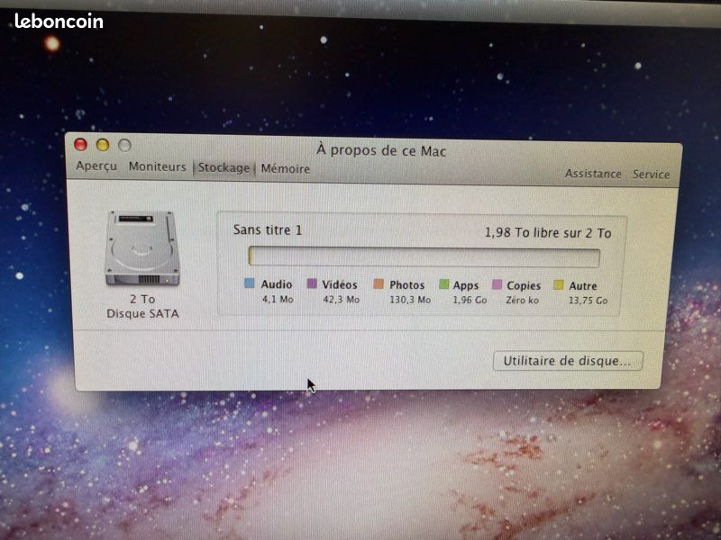Click the Audio "4,1 Mo" value

pyautogui.click(x=278, y=300)
